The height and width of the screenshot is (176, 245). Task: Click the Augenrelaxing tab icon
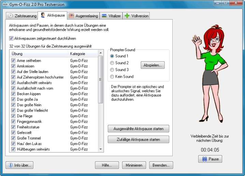71,16
